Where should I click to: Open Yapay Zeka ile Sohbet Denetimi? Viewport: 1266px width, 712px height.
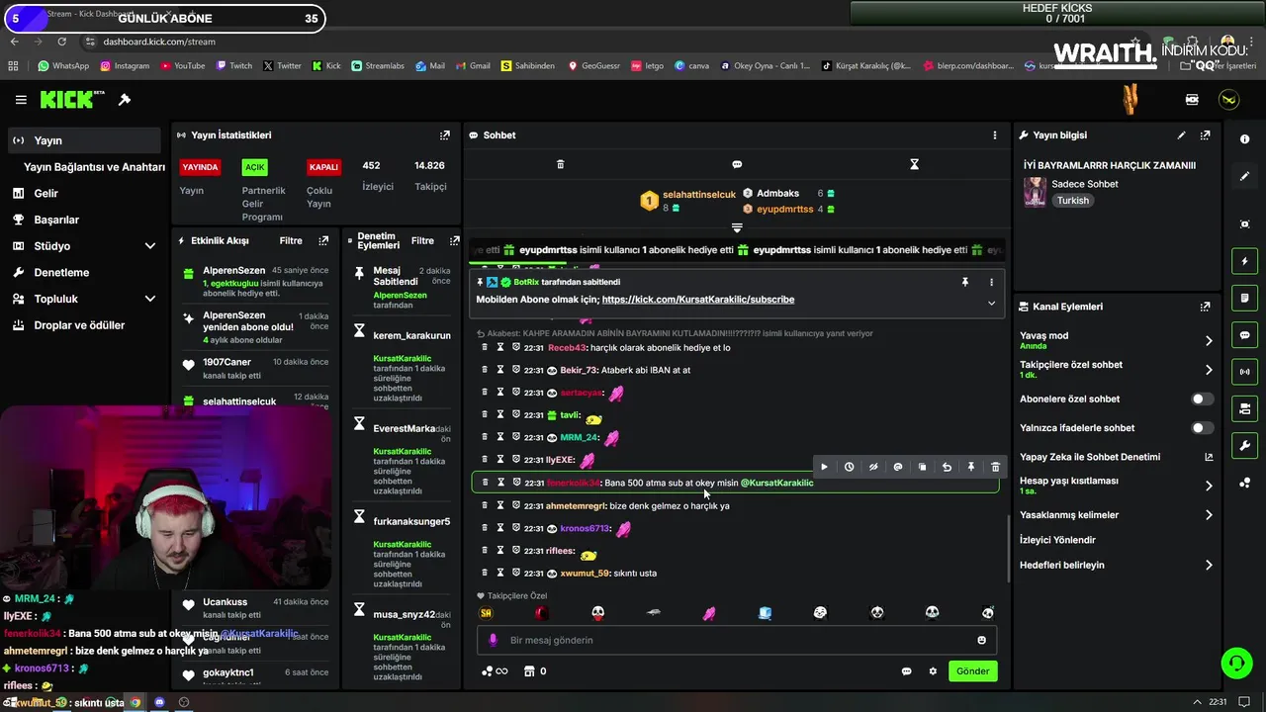[x=1116, y=457]
